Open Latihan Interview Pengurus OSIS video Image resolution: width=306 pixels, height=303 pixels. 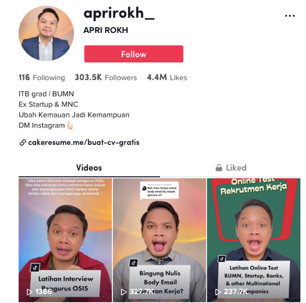[65, 240]
